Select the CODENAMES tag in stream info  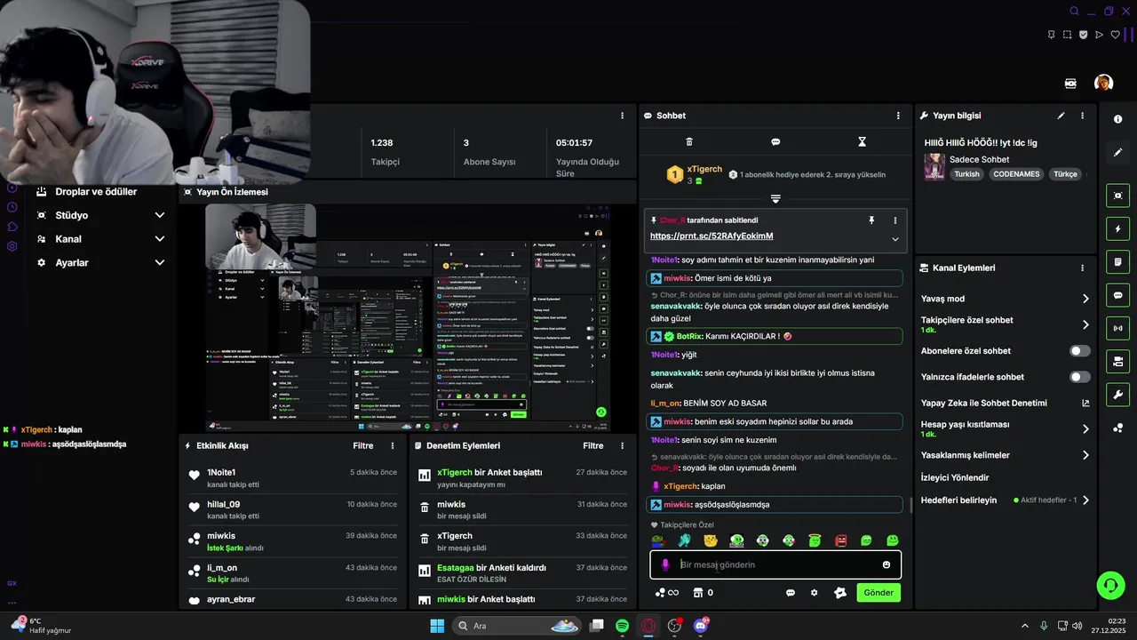[1016, 174]
